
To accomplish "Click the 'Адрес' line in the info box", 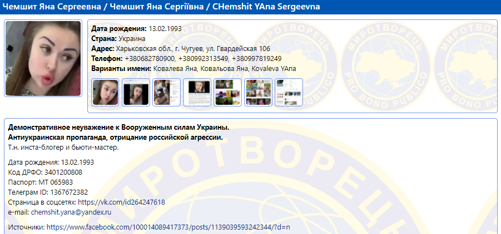I will 181,49.
